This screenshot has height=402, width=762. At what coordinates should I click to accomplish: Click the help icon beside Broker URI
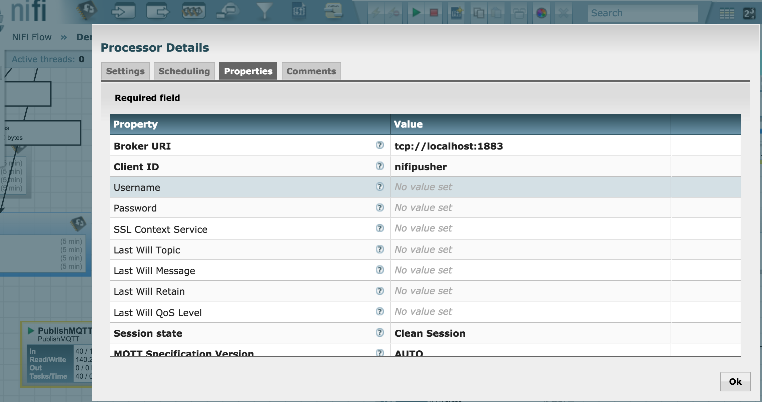(379, 145)
